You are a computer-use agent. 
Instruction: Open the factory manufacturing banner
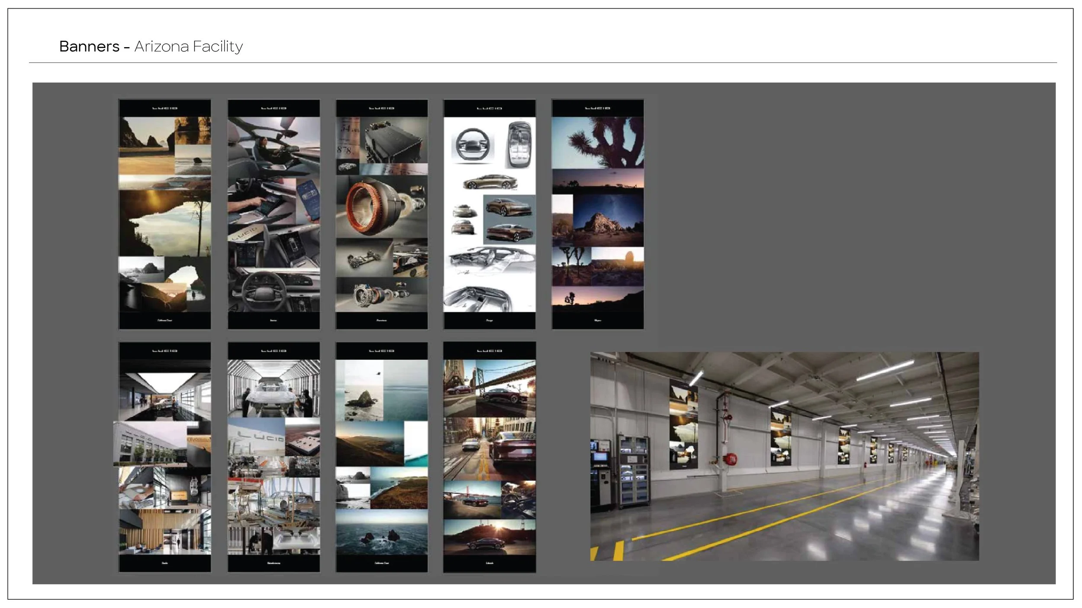click(x=274, y=458)
